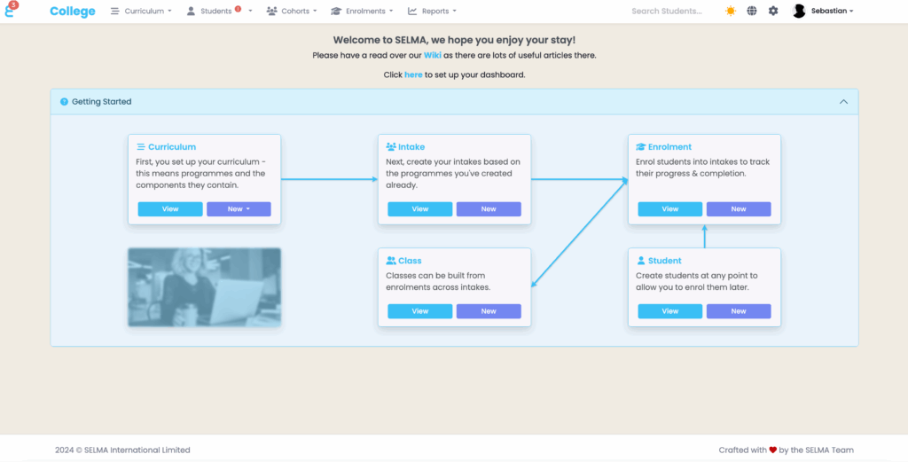The height and width of the screenshot is (462, 908).
Task: Click New in the Enrolment card
Action: click(x=739, y=209)
